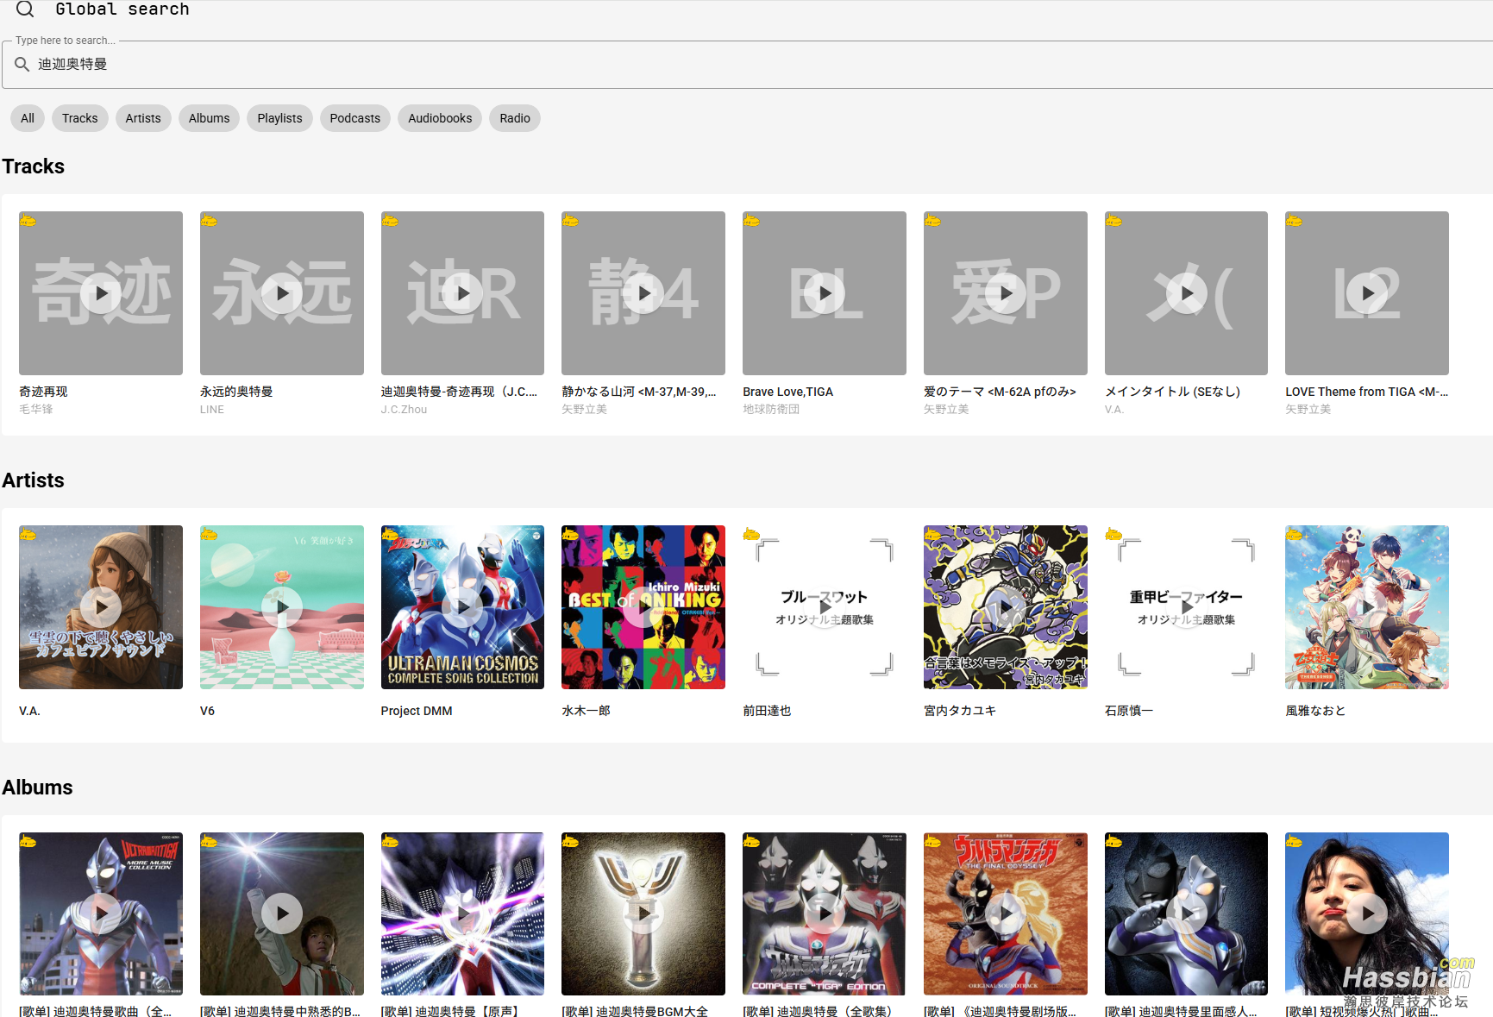The image size is (1493, 1017).
Task: Click the yellow provider badge on 奇迹再现 cover
Action: [28, 221]
